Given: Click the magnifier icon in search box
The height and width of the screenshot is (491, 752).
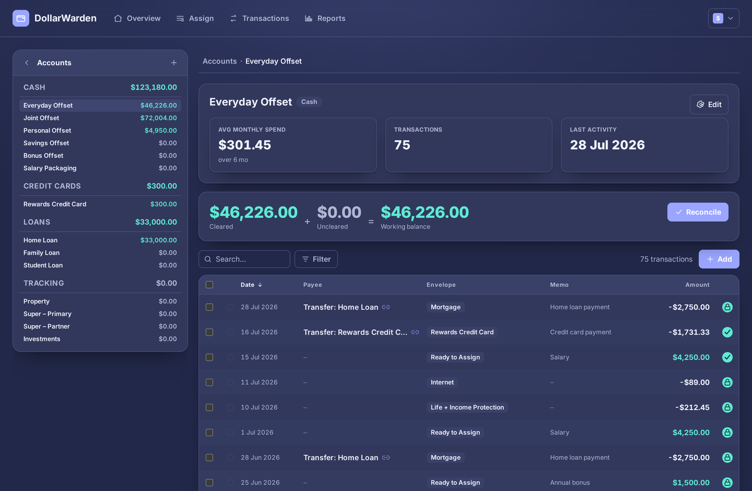Looking at the screenshot, I should point(208,259).
